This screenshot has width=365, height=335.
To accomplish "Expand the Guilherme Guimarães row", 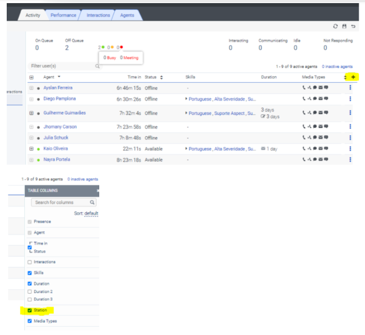I will (32, 113).
